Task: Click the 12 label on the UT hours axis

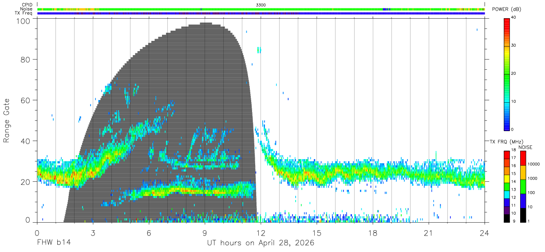Action: [261, 233]
